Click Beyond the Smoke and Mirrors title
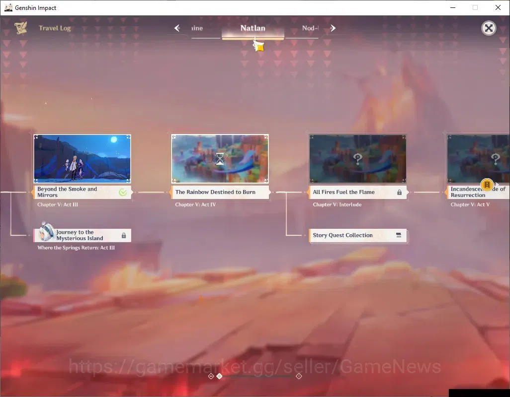This screenshot has height=397, width=510. click(67, 192)
